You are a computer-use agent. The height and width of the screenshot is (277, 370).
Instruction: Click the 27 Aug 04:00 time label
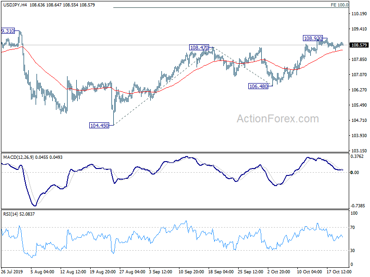132,272
